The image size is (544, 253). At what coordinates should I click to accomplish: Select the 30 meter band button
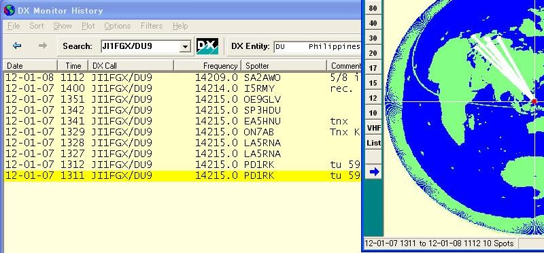tap(373, 38)
